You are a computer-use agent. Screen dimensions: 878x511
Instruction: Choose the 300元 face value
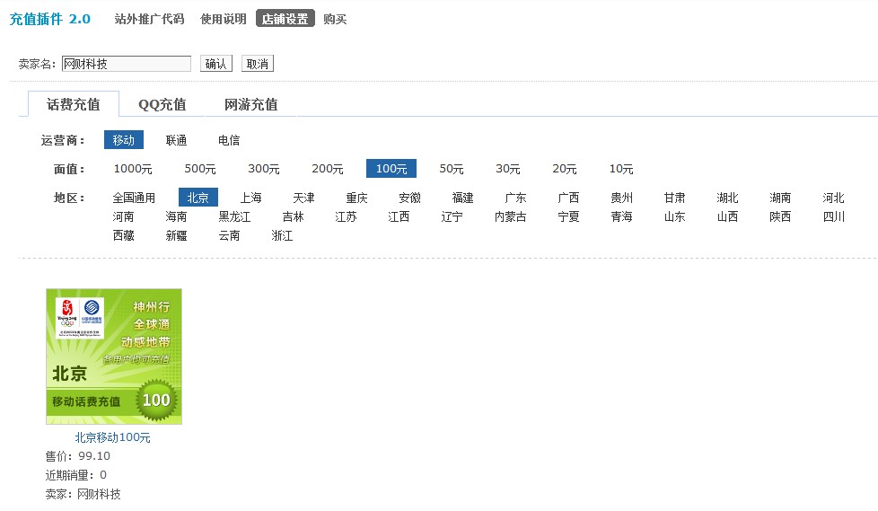pos(264,169)
